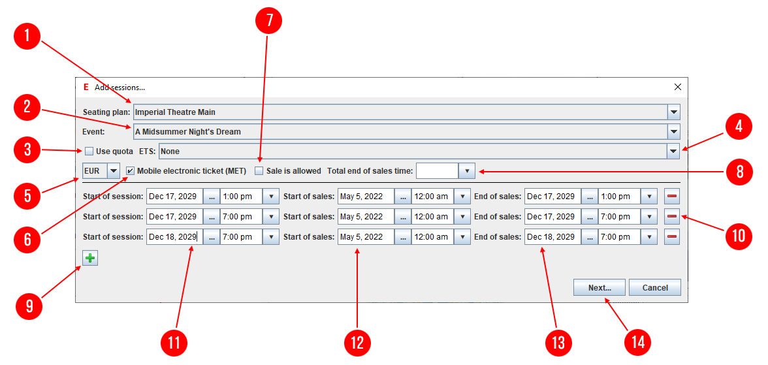The image size is (768, 365).
Task: Open date picker for first Start of session
Action: click(212, 197)
